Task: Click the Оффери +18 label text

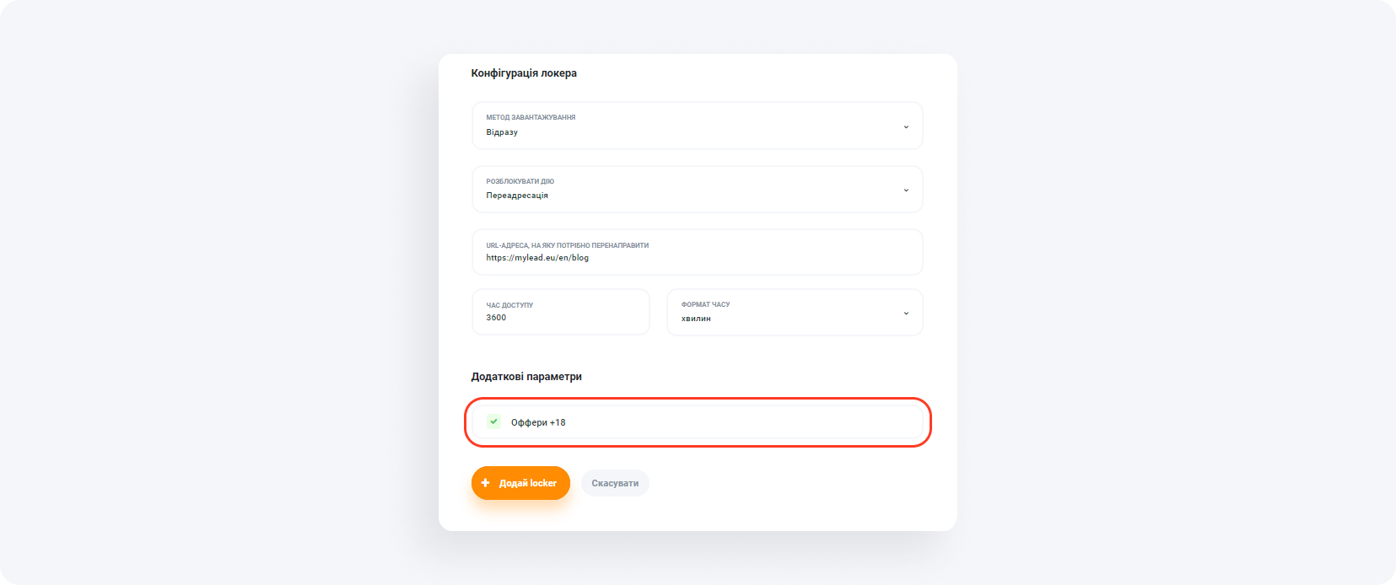Action: tap(538, 422)
